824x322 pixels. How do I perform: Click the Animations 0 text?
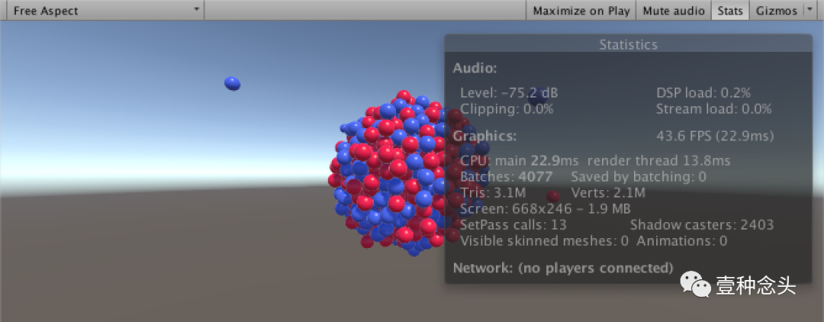coord(682,242)
